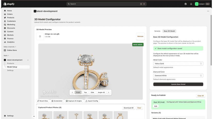Open the Settings gear icon
This screenshot has width=213, height=119.
tap(5, 116)
